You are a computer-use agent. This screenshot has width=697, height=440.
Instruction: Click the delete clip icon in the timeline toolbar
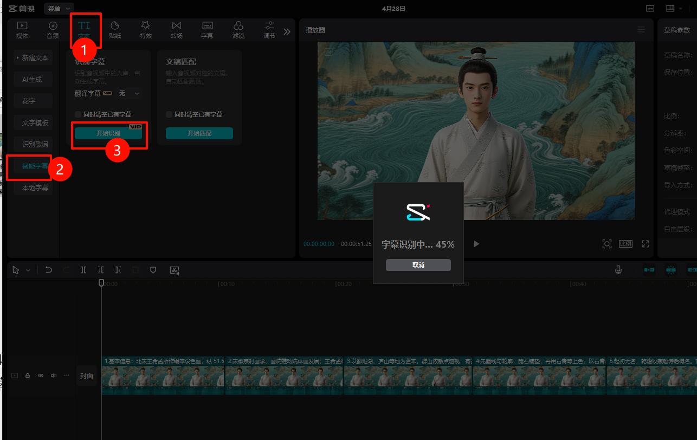pos(135,269)
